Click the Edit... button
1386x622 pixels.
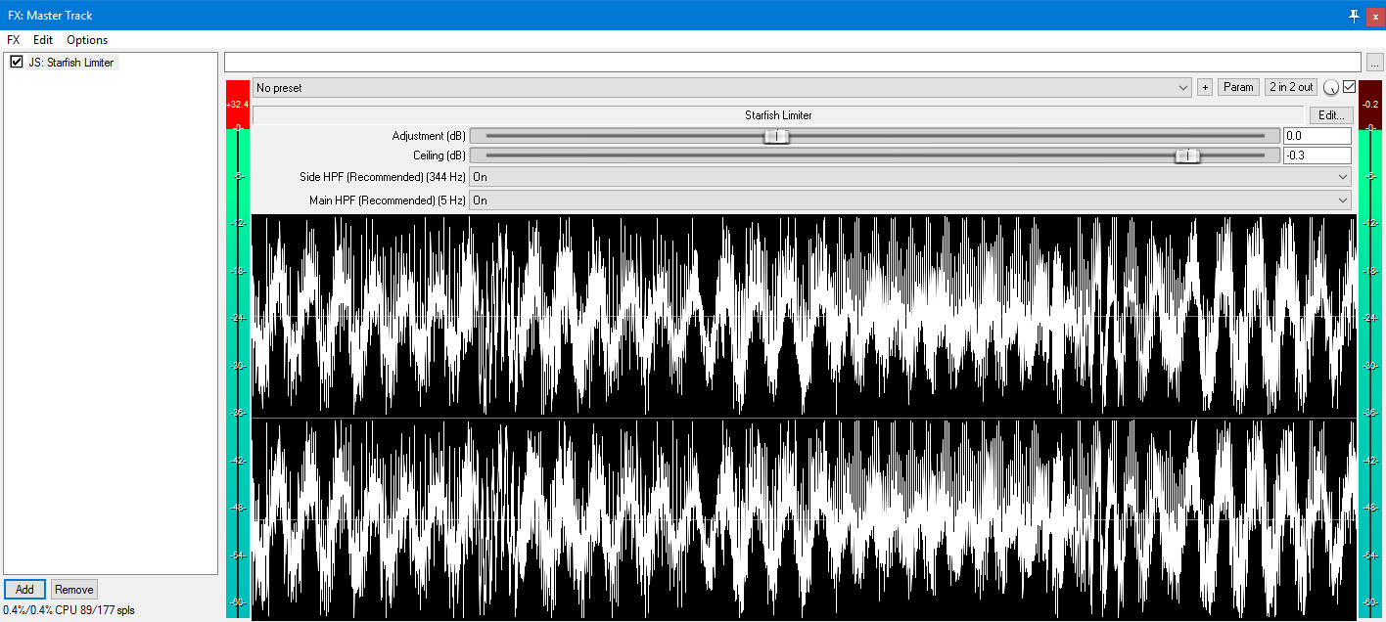[1331, 115]
